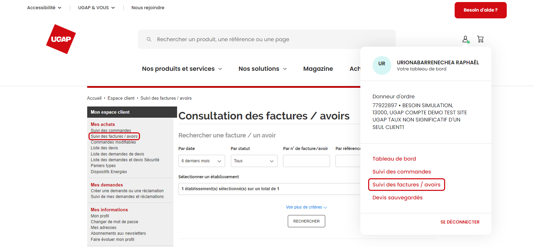Screen dimensions: 534x247
Task: Click the invoice number input field
Action: 306,161
